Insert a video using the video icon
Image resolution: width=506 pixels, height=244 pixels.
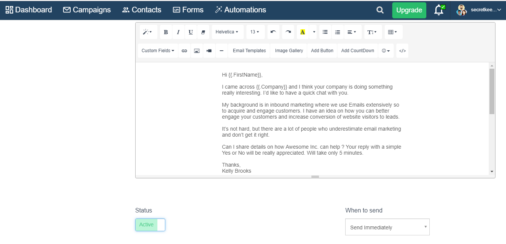[209, 51]
